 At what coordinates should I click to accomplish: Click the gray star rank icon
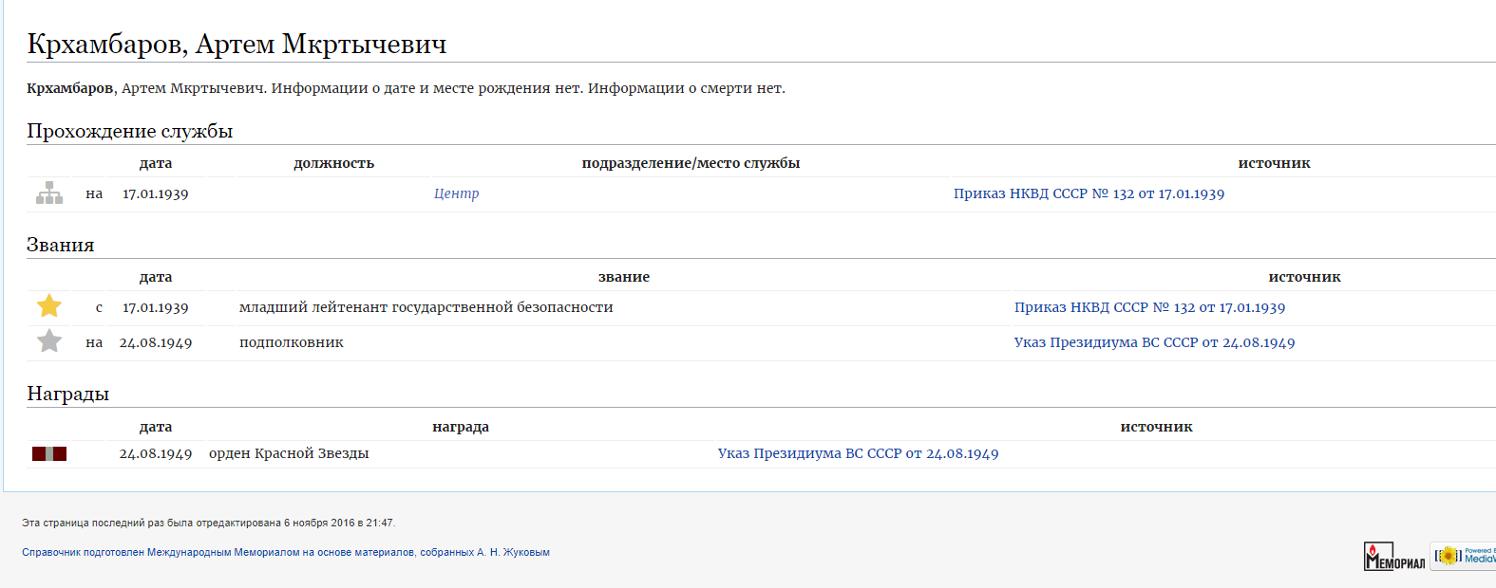tap(49, 341)
